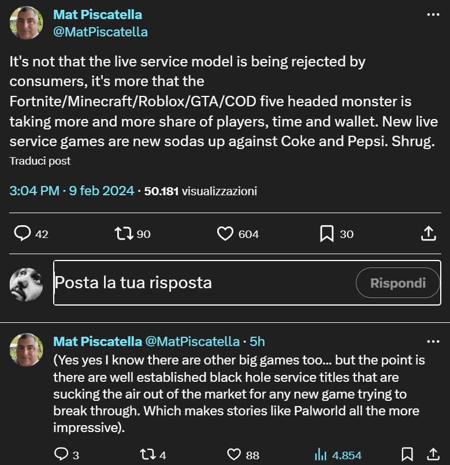Visit Mat Piscatella's profile via his name
Screen dimensions: 450x465
click(x=97, y=14)
